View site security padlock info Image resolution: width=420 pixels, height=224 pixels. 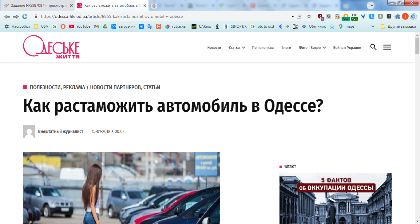point(36,16)
